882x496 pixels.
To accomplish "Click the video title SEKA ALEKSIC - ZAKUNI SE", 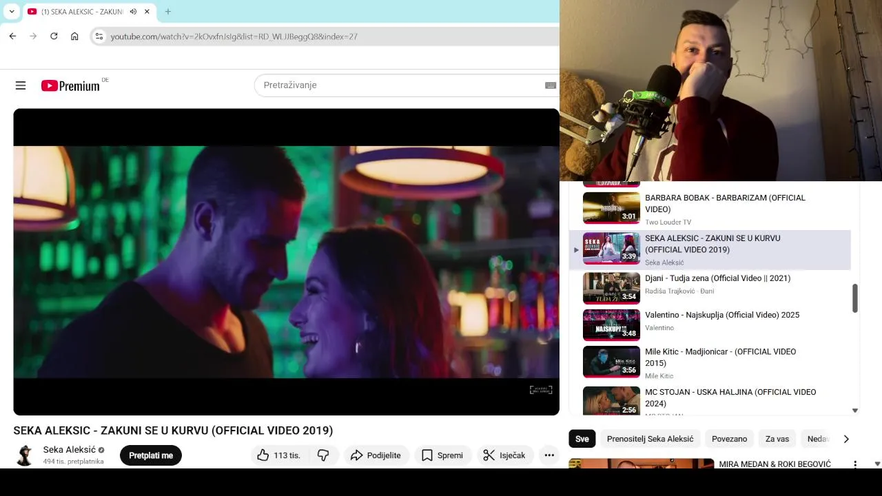I will tap(173, 431).
